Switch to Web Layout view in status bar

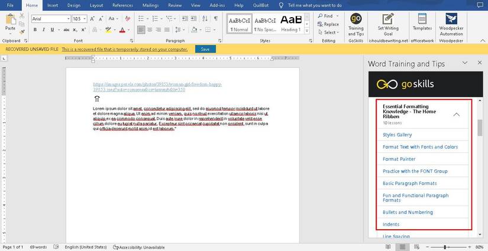(416, 247)
